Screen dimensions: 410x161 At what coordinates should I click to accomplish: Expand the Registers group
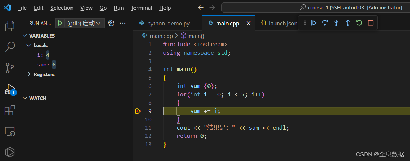(29, 74)
